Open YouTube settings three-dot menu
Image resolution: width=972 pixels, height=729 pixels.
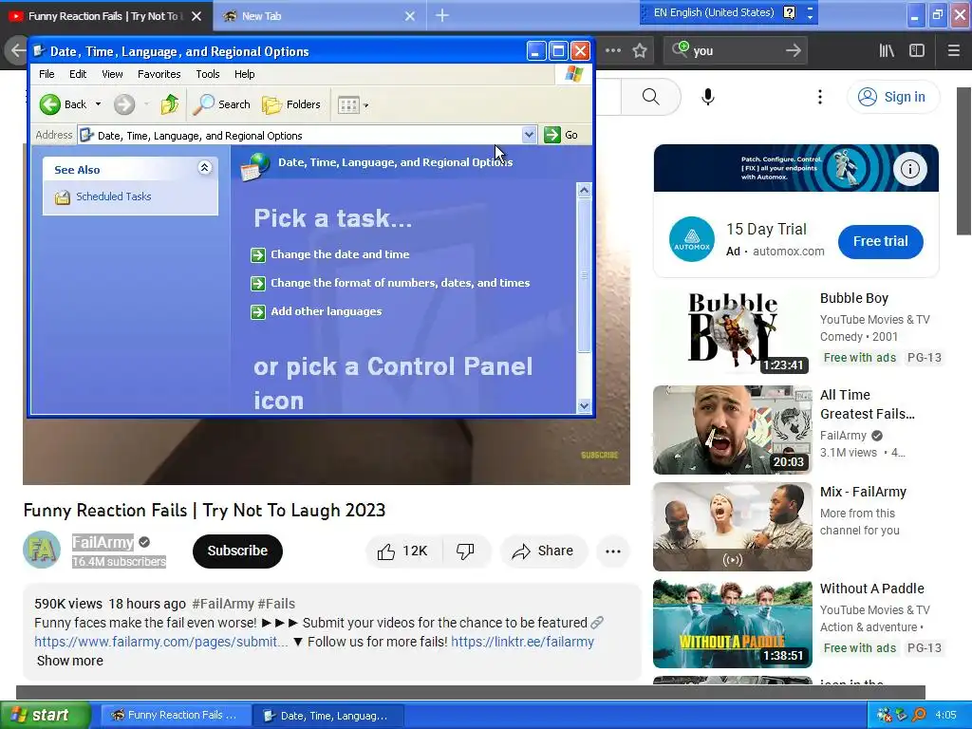click(x=819, y=97)
